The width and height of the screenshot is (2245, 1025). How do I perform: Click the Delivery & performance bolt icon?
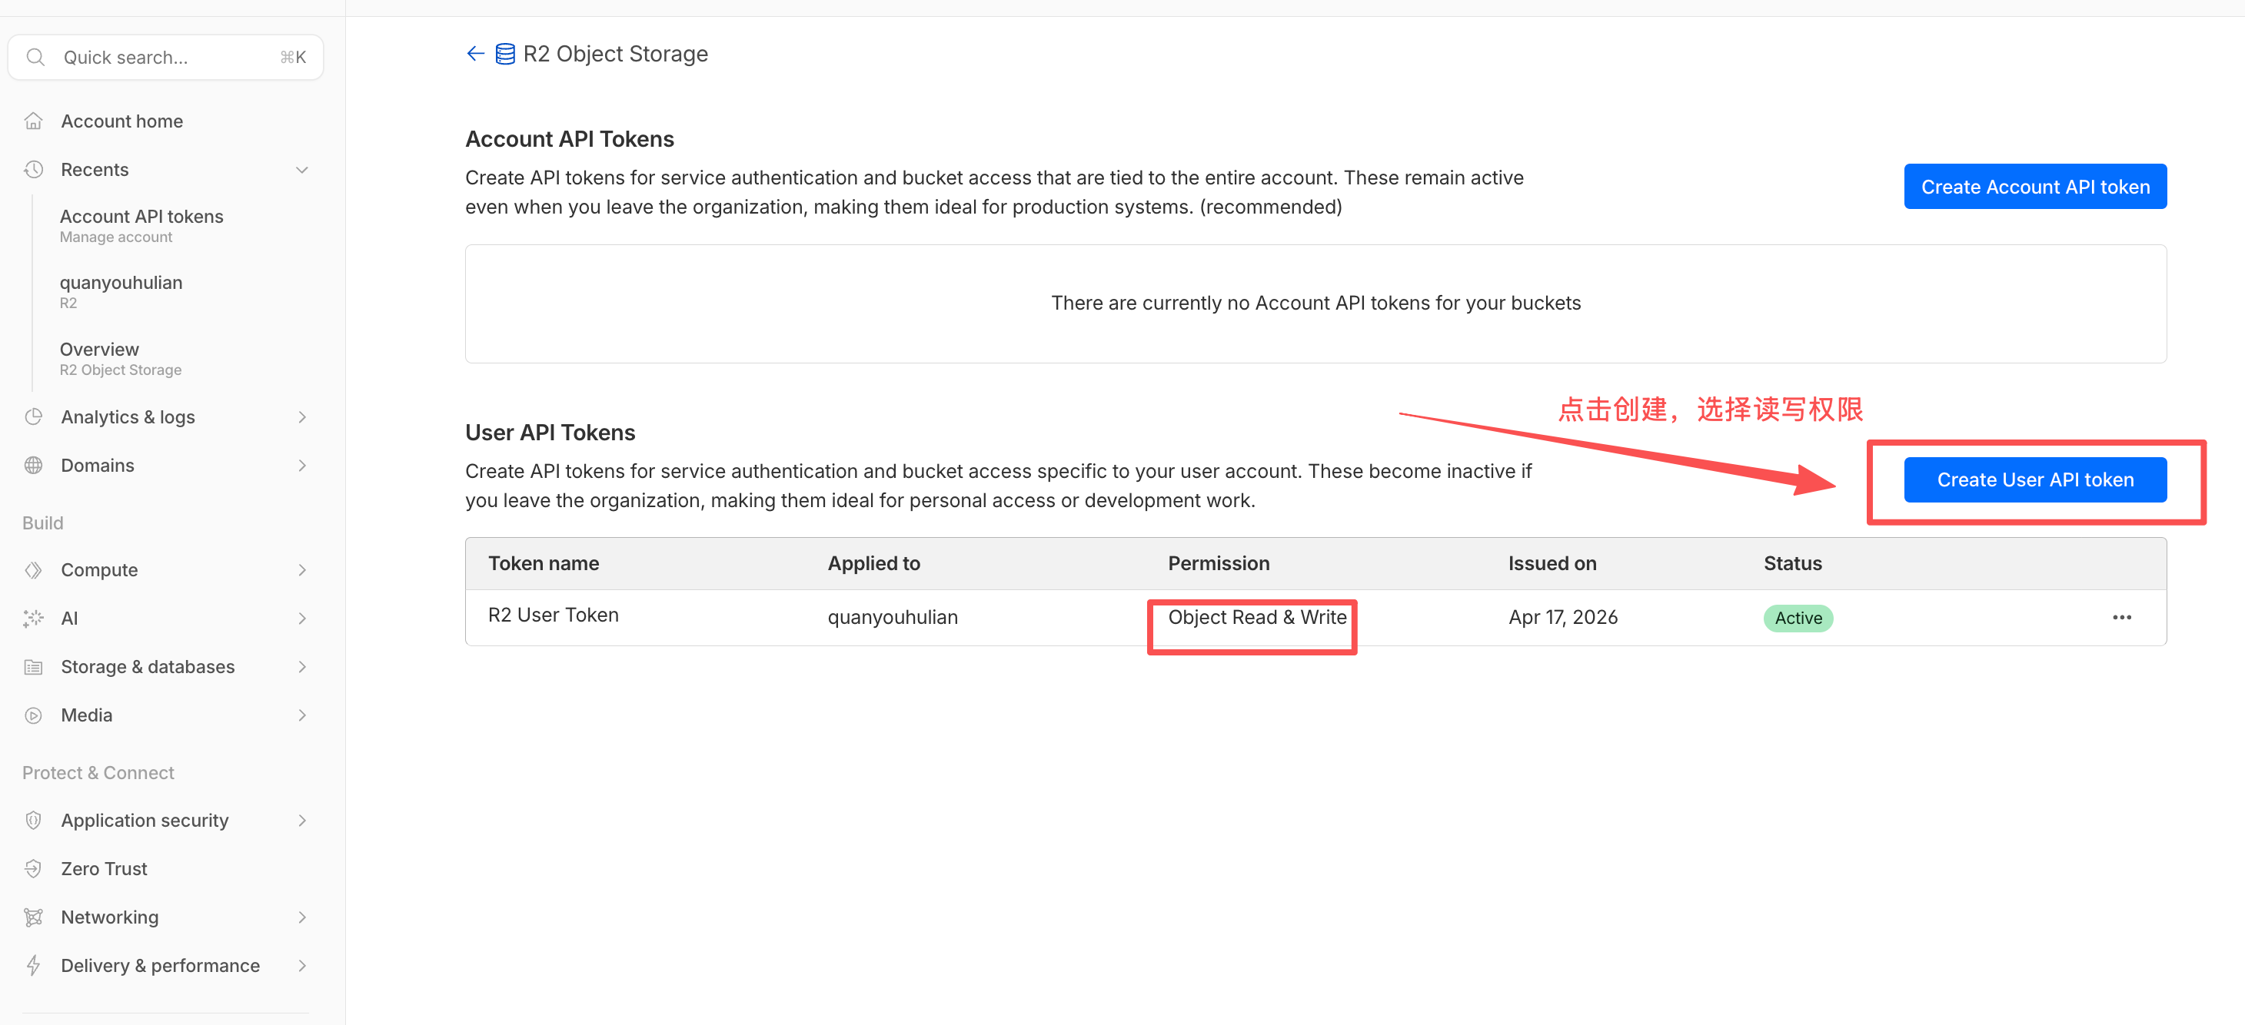point(33,966)
